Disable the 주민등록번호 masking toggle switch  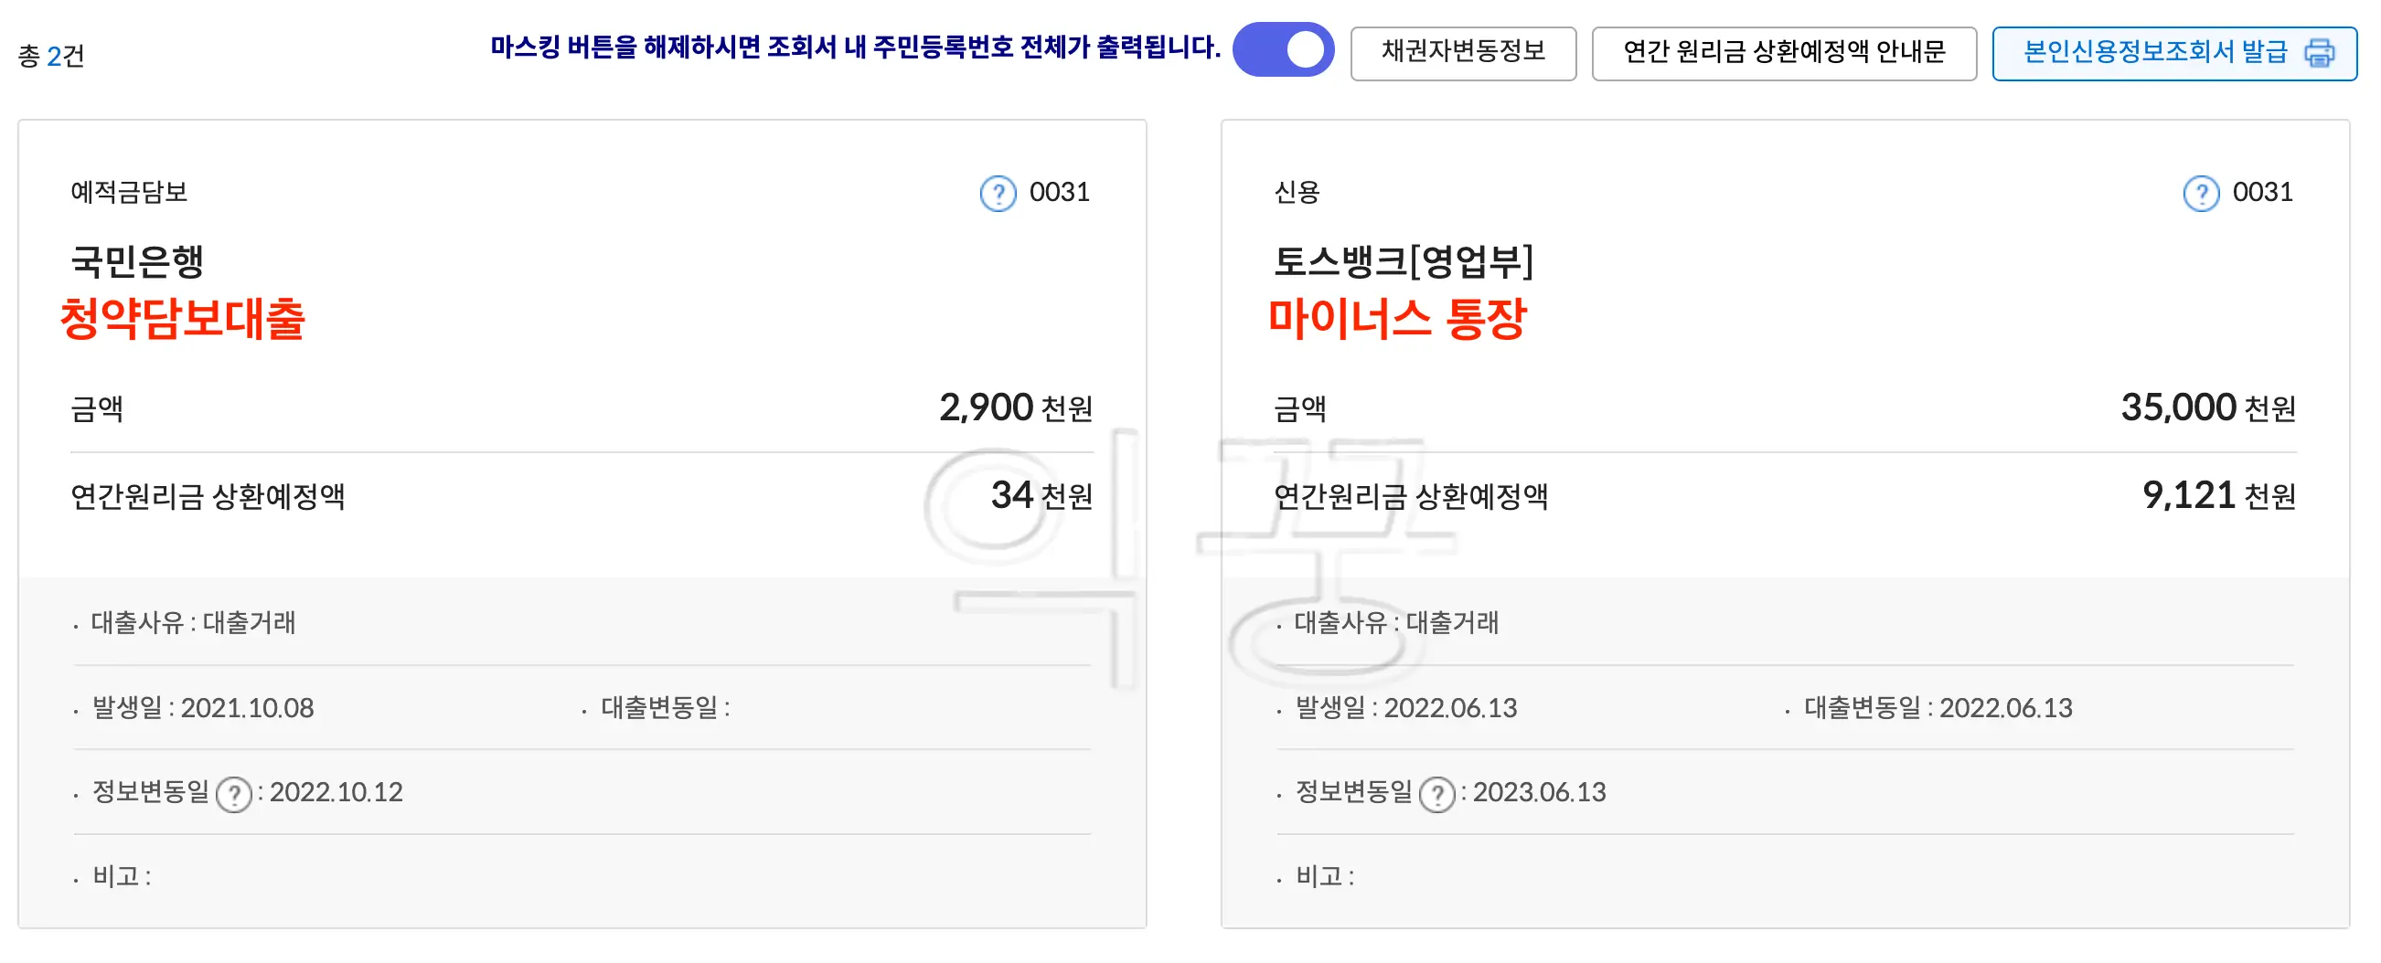(1285, 53)
